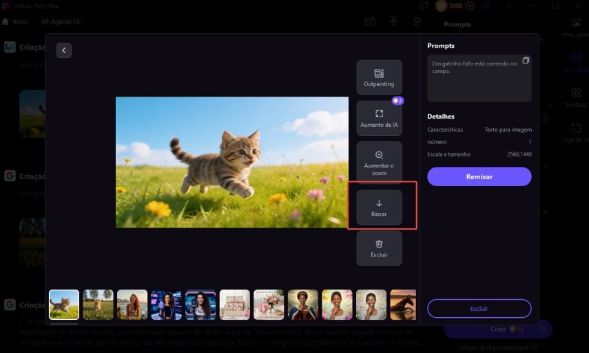Choose the woman on beach thumbnail

[x=132, y=304]
